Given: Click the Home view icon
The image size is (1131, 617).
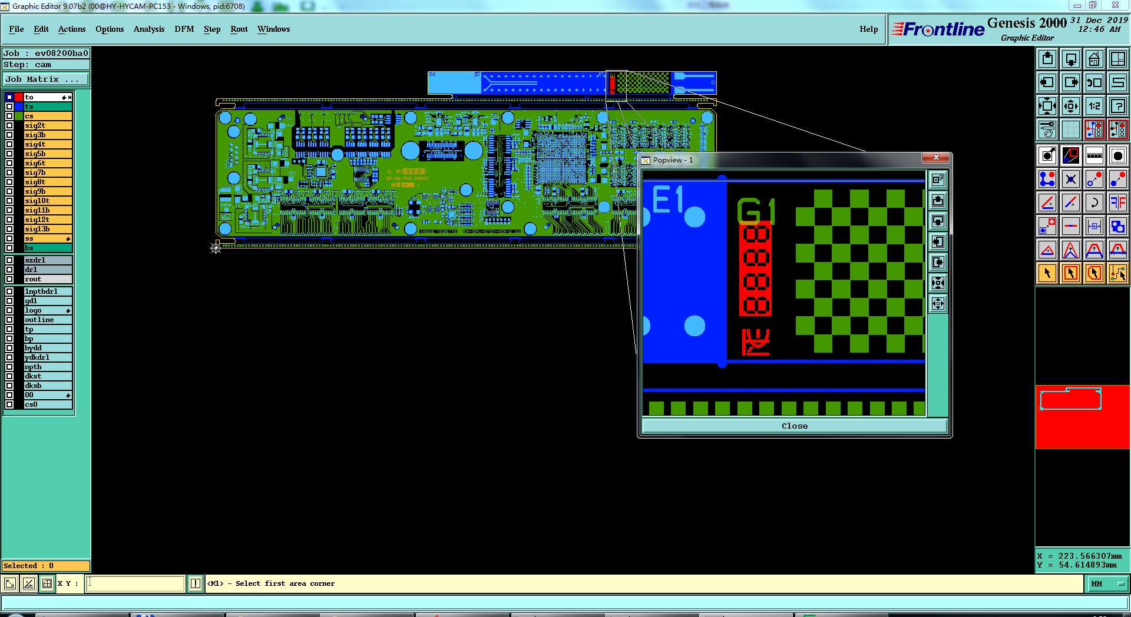Looking at the screenshot, I should pyautogui.click(x=1094, y=59).
